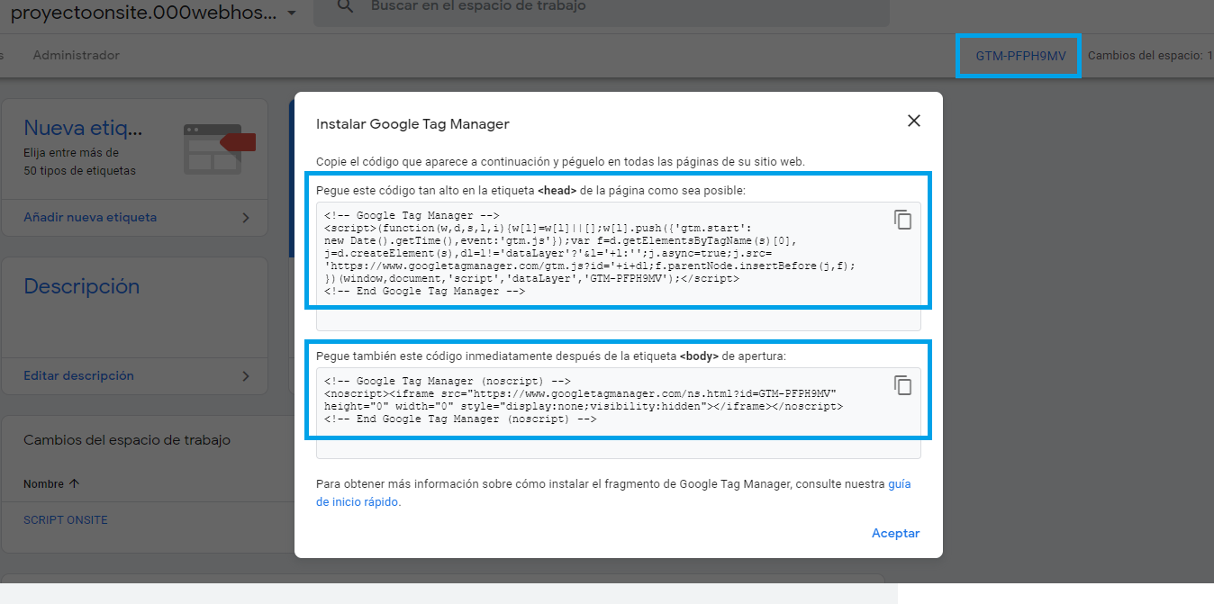Switch to the Administrador tab
1214x604 pixels.
click(76, 56)
